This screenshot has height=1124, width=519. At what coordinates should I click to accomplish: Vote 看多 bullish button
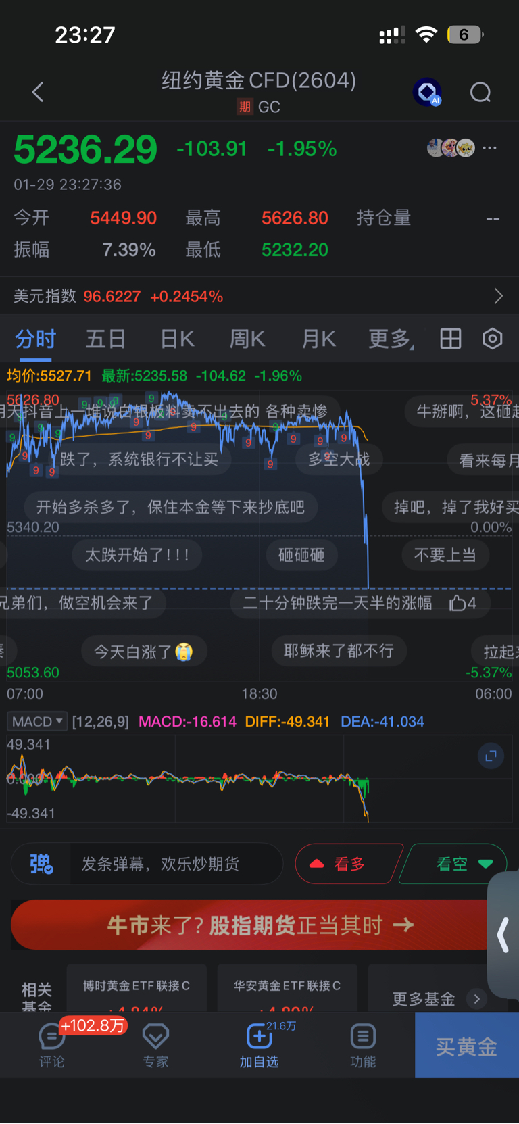(x=349, y=864)
